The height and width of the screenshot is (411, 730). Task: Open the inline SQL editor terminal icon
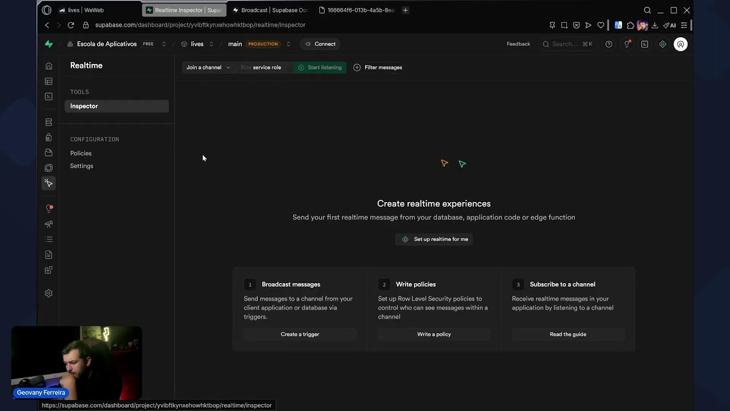(644, 44)
